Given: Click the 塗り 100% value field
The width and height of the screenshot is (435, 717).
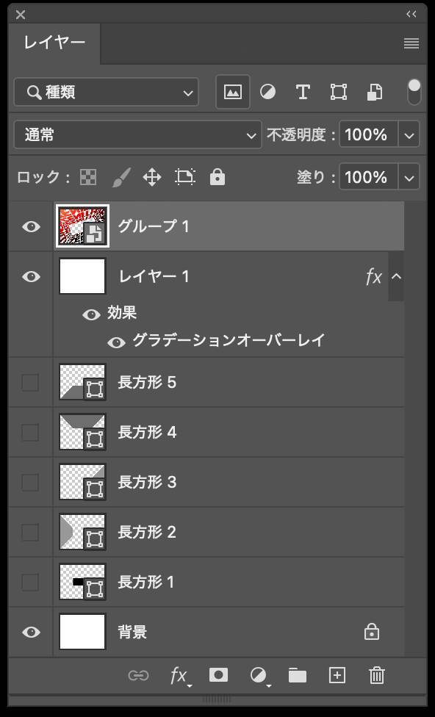Looking at the screenshot, I should [x=369, y=178].
